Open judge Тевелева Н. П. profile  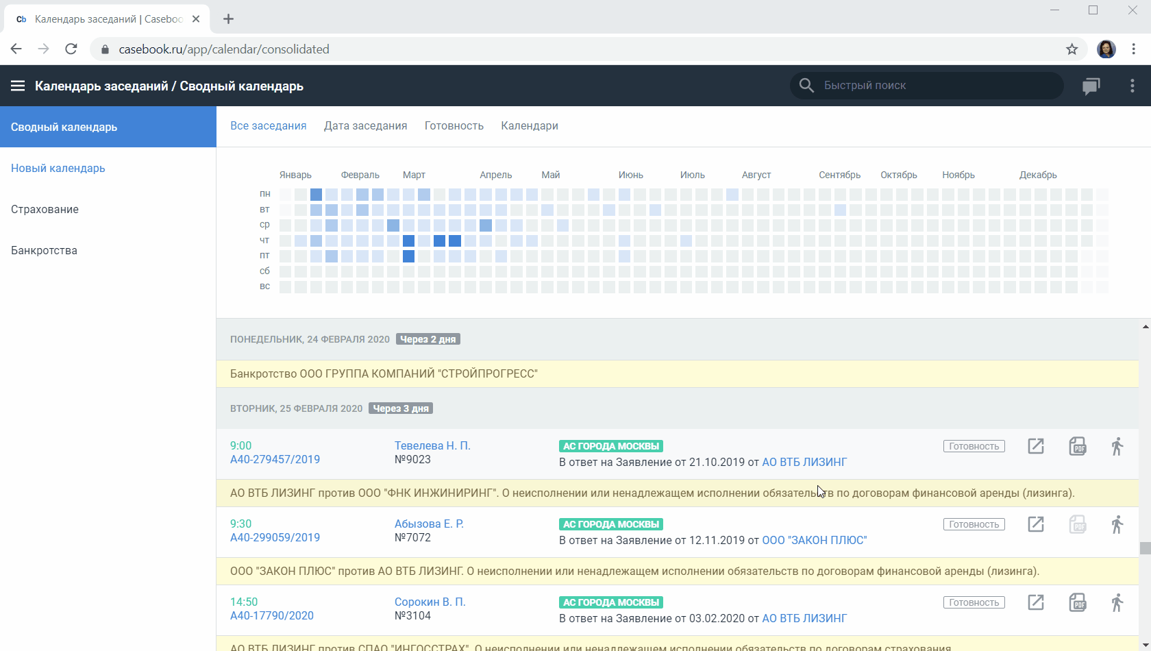(432, 445)
